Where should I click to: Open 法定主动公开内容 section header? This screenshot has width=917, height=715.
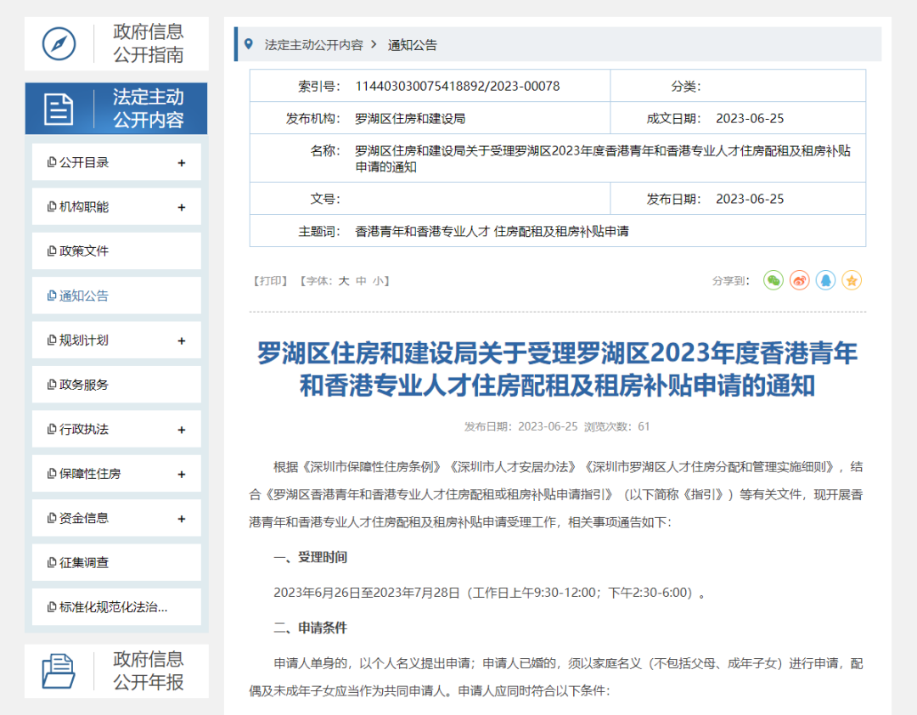pos(116,109)
